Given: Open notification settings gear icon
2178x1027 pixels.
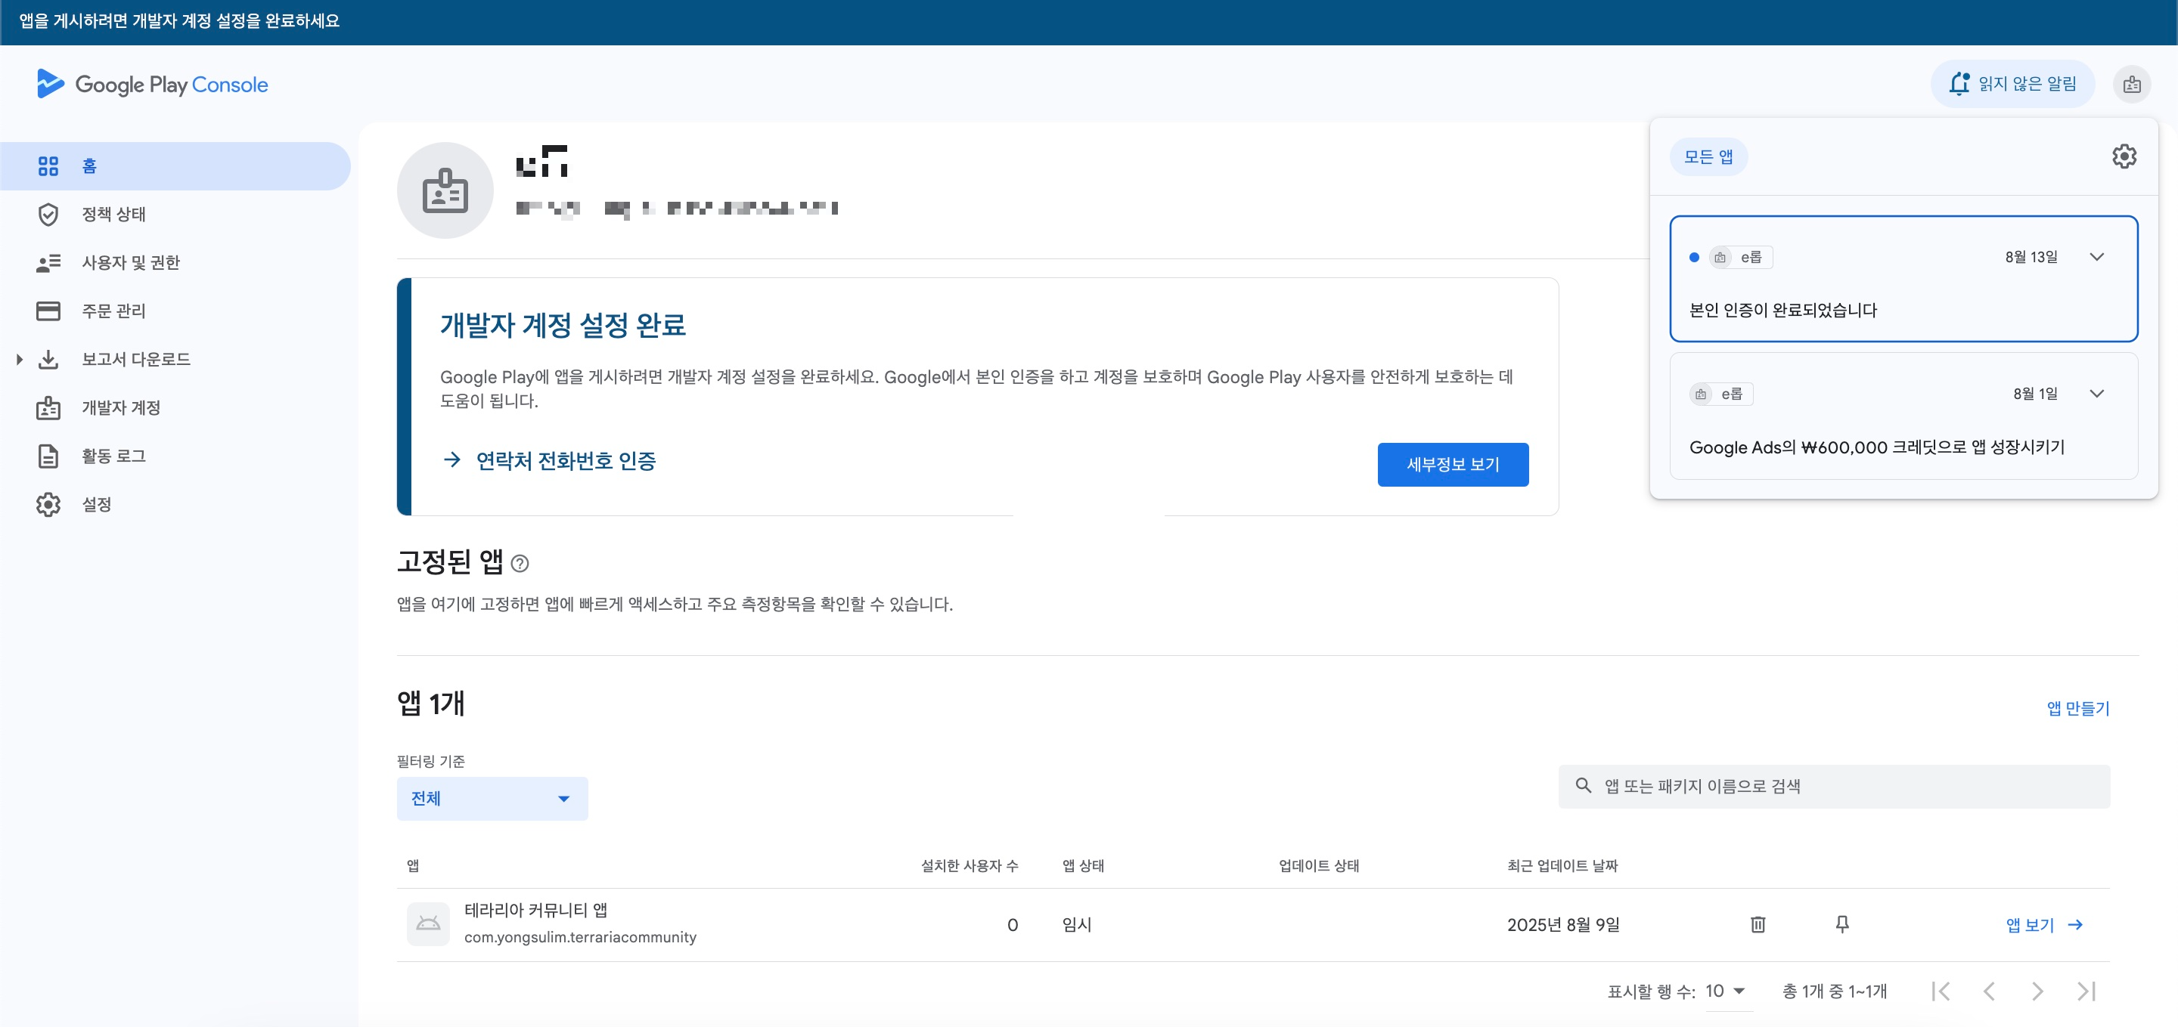Looking at the screenshot, I should 2124,156.
